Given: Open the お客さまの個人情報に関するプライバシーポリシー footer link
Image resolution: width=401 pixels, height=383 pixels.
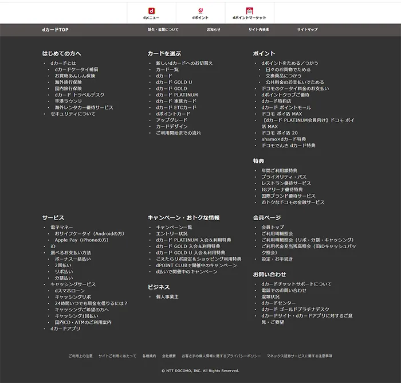Looking at the screenshot, I should click(221, 356).
